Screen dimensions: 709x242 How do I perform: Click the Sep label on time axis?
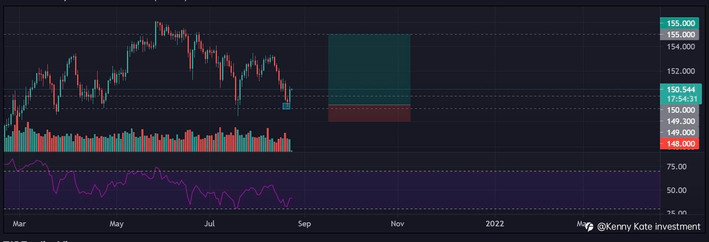(304, 224)
